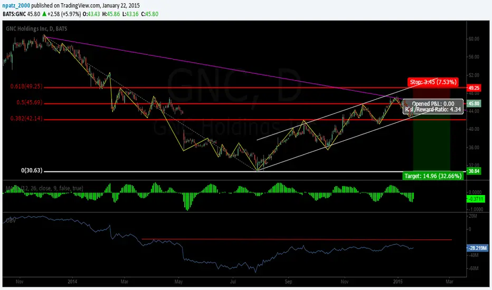Select the green Target: 14.96 (32.66%) label
Viewport: 492px width, 290px height.
point(433,176)
